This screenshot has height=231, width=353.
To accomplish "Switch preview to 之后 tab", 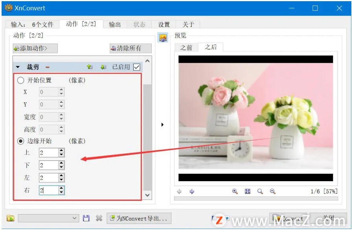I will (x=211, y=47).
